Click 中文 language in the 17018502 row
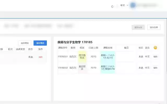 pos(147,68)
